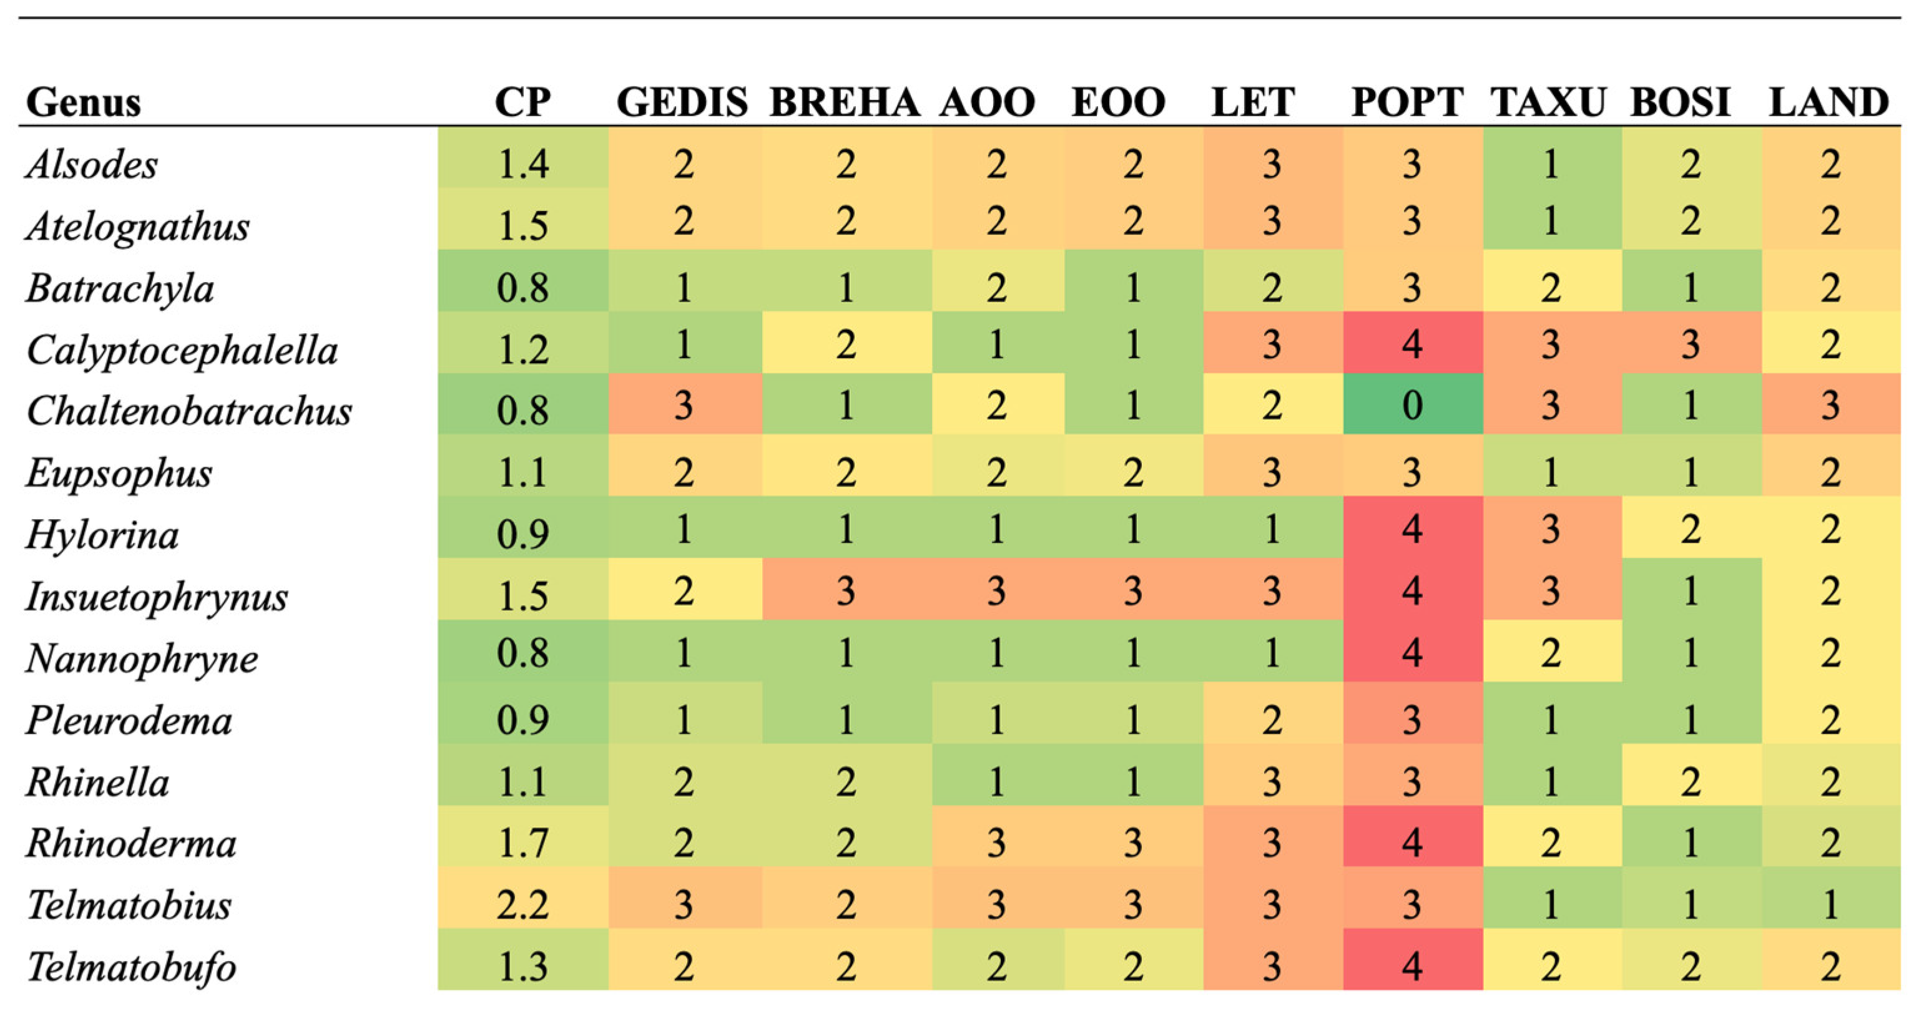
Task: Select the GEDIS cell for Chaltenobatrachus
Action: (684, 406)
